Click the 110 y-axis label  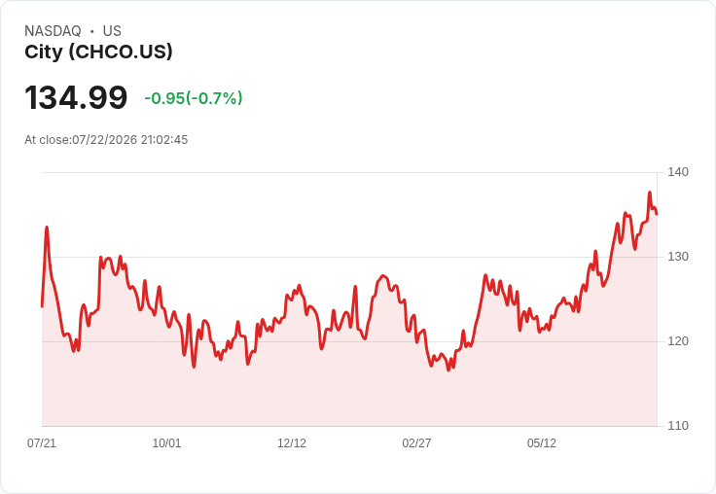(678, 426)
